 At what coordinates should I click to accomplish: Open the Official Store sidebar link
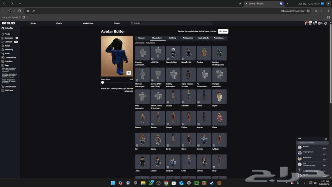tap(9, 86)
